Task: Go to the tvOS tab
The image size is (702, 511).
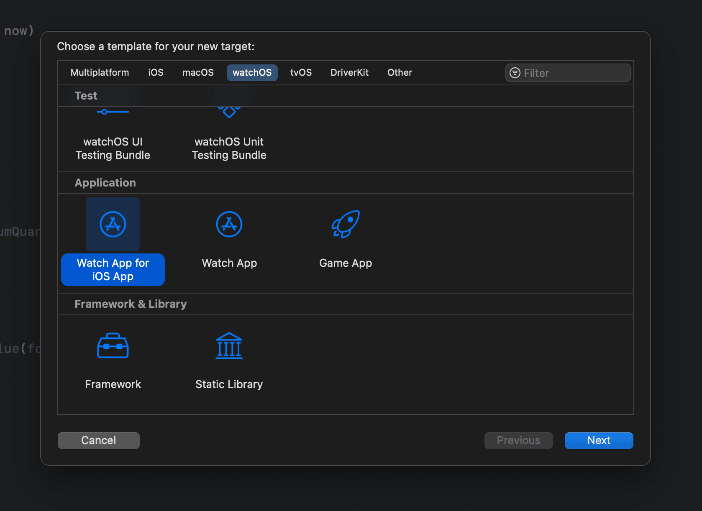Action: pos(301,73)
